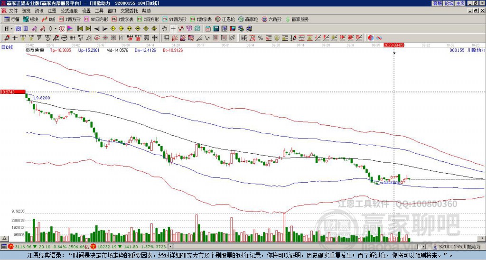Switch to K线 chart view
The width and height of the screenshot is (486, 260).
[48, 19]
